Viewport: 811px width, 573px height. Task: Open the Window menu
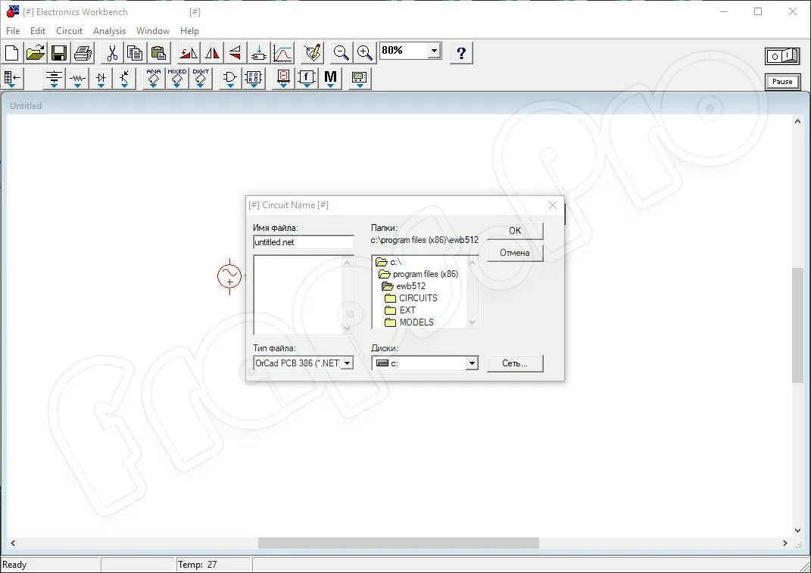tap(152, 31)
